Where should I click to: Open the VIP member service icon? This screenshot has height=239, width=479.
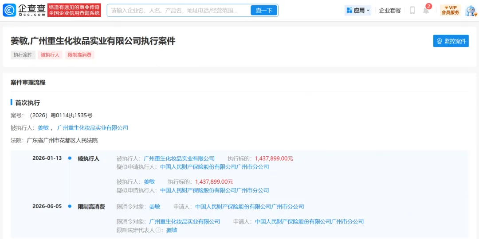tap(450, 10)
